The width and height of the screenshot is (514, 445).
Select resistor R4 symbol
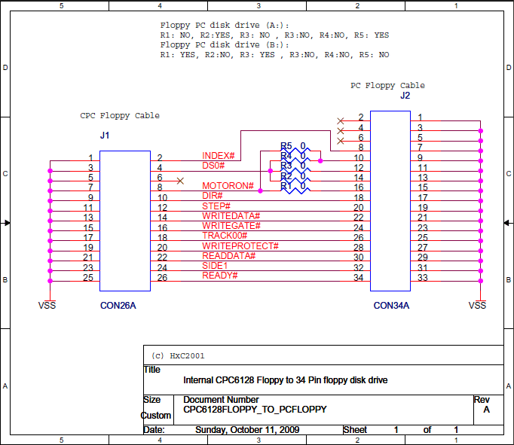tap(295, 160)
